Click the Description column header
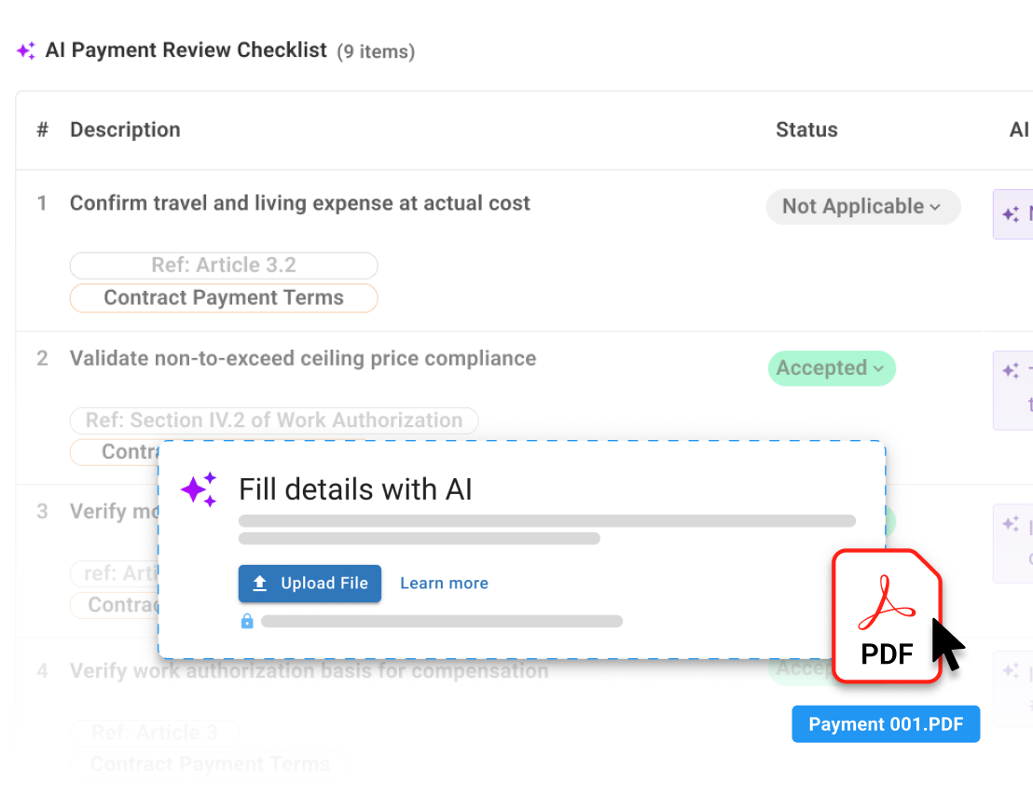 click(125, 130)
